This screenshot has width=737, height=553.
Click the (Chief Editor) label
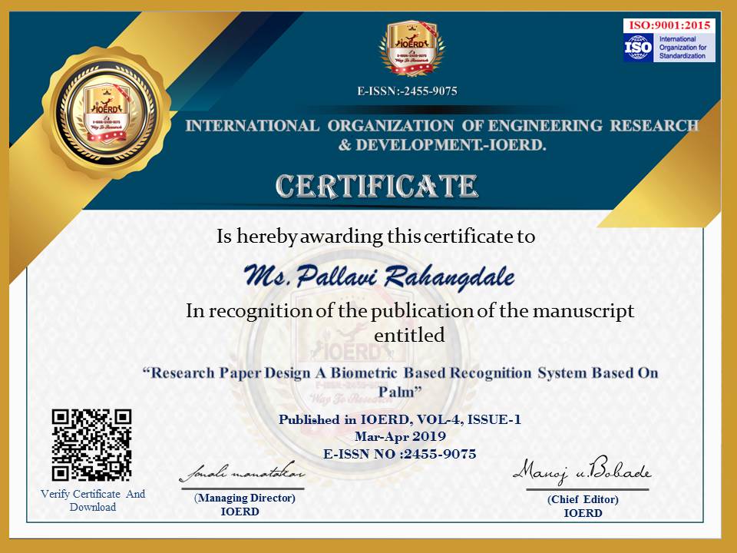click(x=583, y=499)
